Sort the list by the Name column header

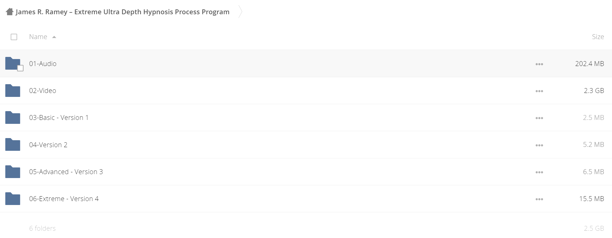(x=38, y=37)
